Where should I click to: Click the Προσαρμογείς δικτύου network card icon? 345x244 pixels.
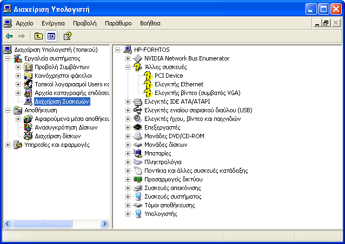pyautogui.click(x=138, y=179)
